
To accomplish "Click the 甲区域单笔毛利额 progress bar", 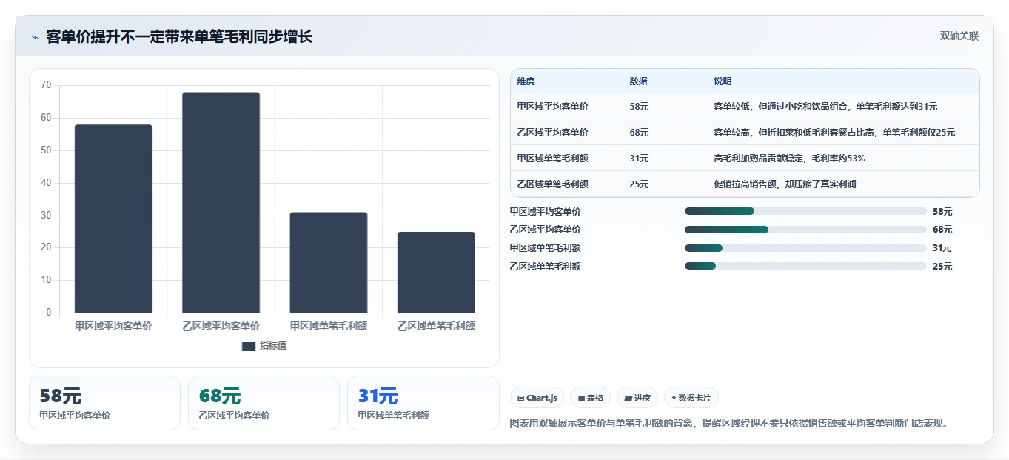I will pos(805,248).
